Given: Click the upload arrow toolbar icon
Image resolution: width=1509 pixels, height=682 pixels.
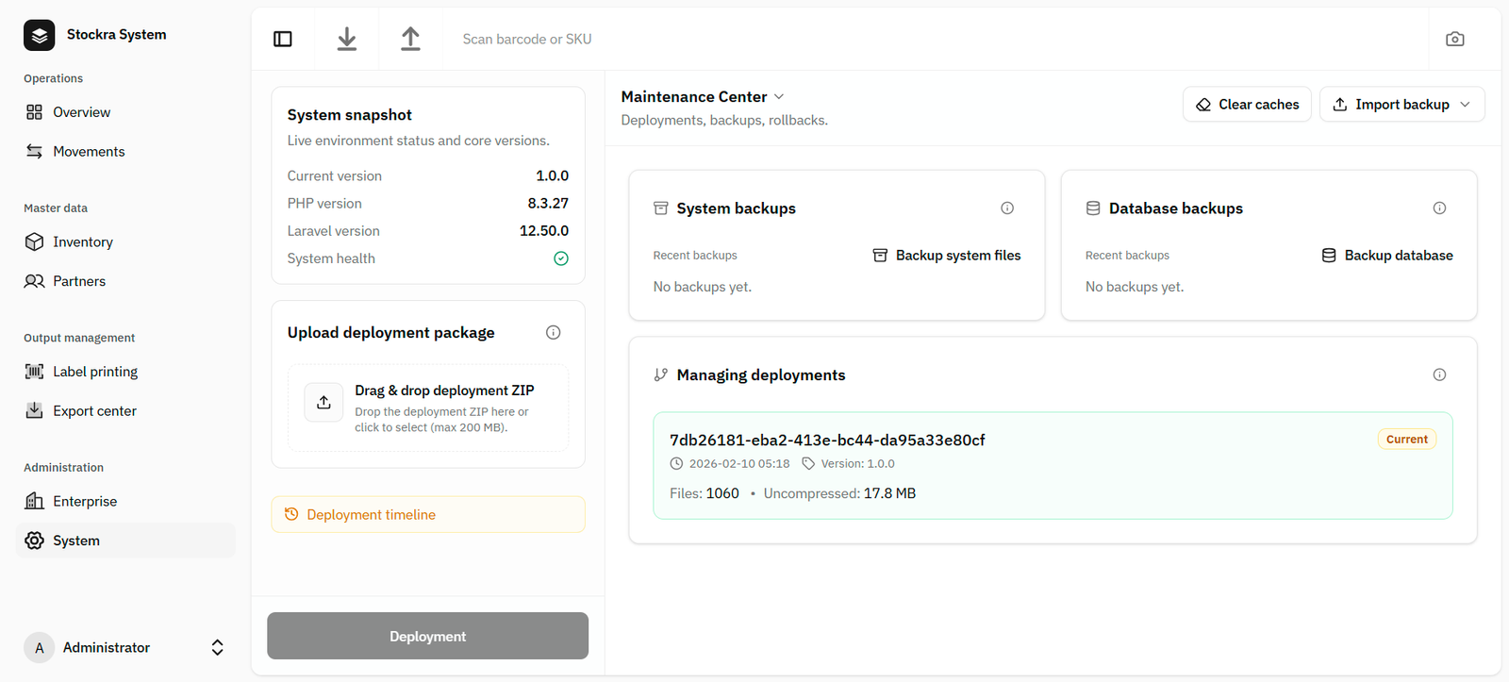Looking at the screenshot, I should 410,39.
